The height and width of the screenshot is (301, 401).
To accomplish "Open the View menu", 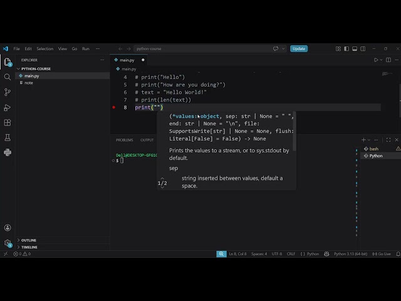I will point(63,49).
